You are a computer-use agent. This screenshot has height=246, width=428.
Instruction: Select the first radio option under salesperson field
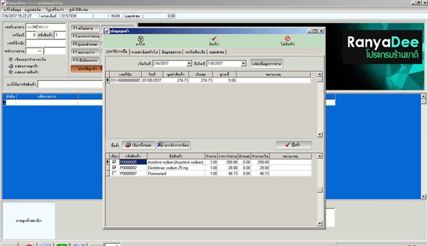coord(11,59)
